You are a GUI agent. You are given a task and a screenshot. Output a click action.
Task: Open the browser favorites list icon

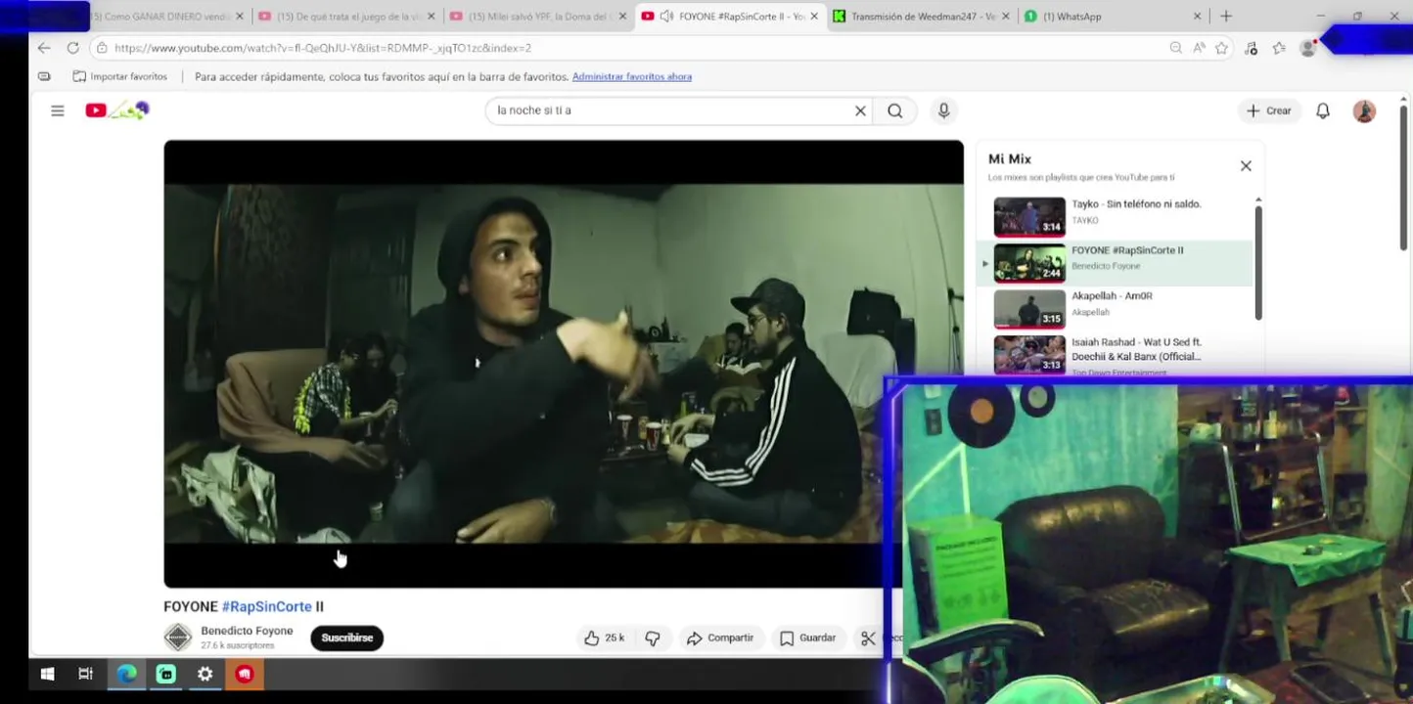click(1279, 48)
